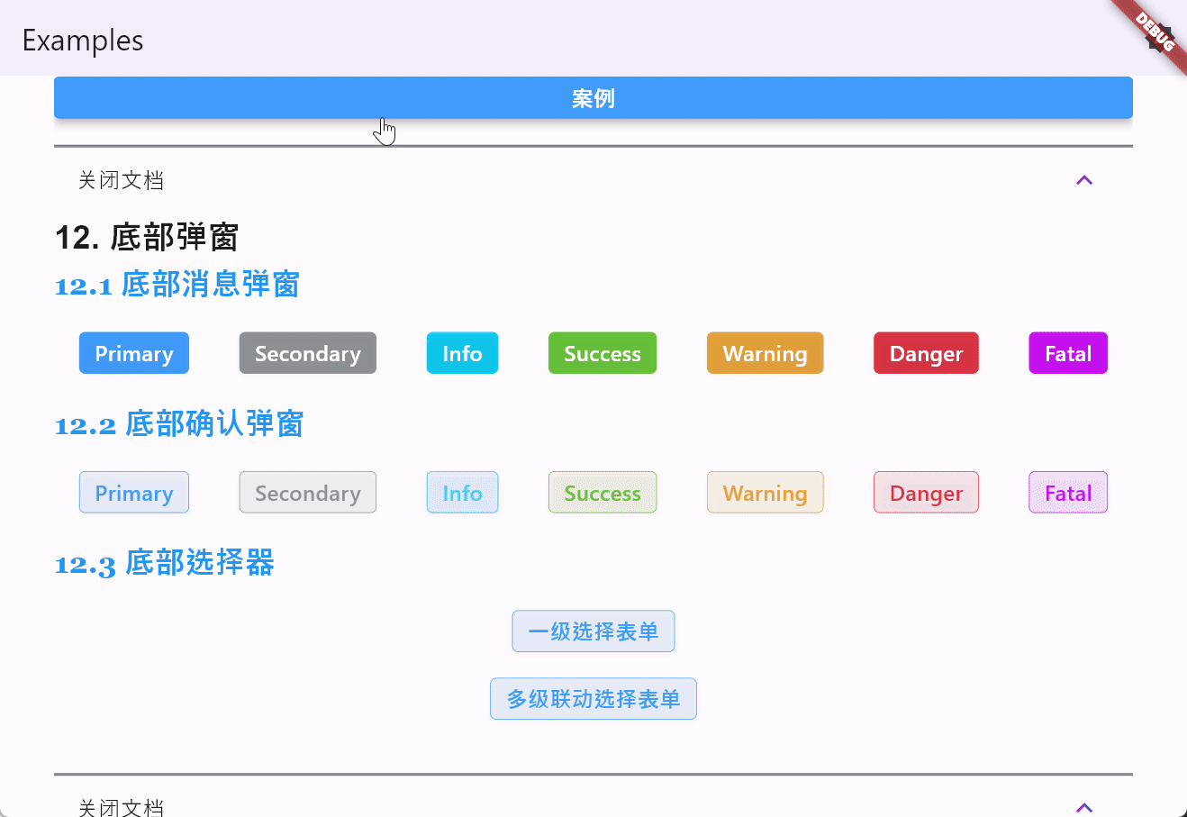Trigger the Warning bottom confirm popup
1187x817 pixels.
(765, 492)
